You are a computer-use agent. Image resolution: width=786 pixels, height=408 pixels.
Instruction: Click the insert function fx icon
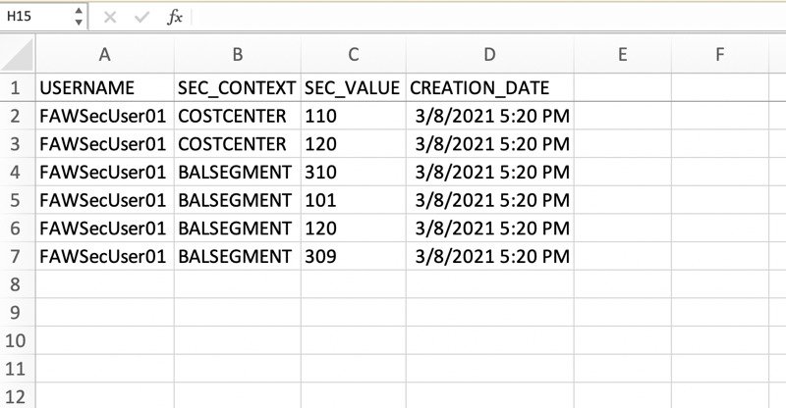coord(175,17)
